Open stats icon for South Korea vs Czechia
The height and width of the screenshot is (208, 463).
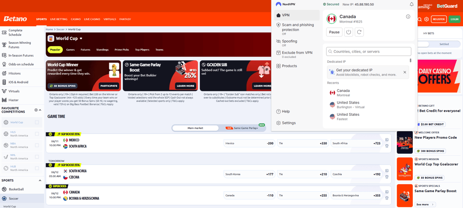coord(387,171)
